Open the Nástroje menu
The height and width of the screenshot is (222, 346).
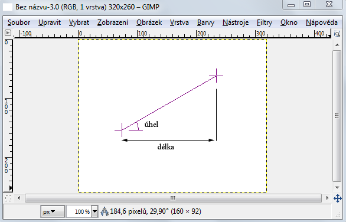pyautogui.click(x=236, y=22)
